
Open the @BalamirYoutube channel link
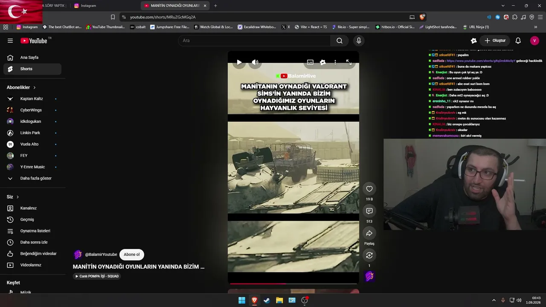101,255
